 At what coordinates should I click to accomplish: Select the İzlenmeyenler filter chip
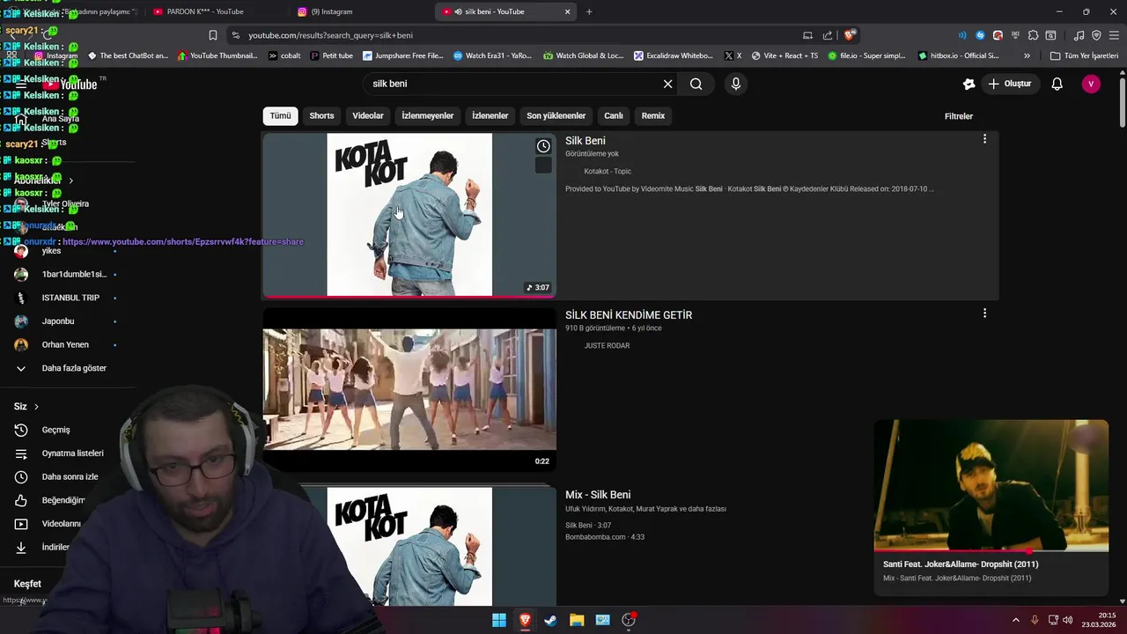[x=428, y=116]
